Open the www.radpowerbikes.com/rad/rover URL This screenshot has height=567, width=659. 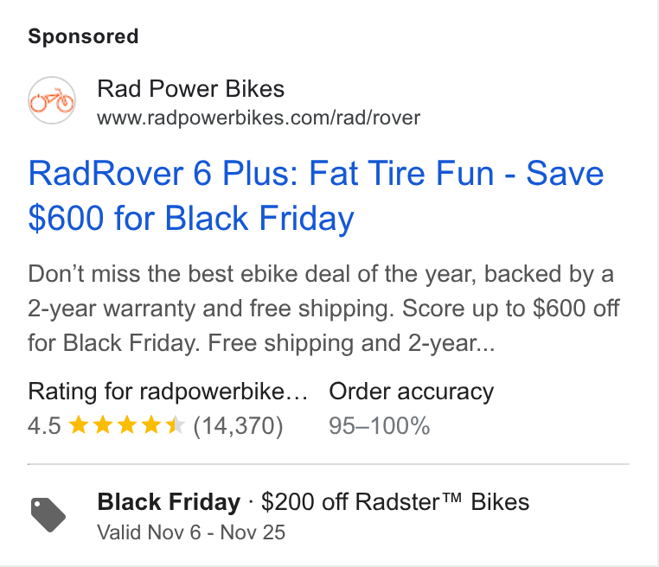click(x=259, y=118)
